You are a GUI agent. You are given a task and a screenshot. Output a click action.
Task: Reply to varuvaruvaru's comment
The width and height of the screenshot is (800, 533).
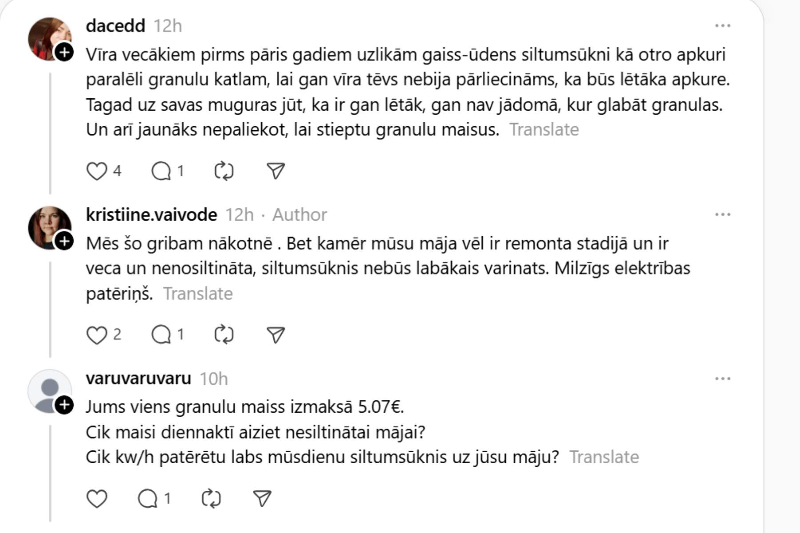pos(148,498)
